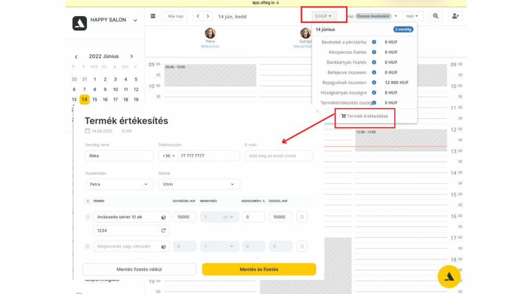
Task: Click the 2 vendég badge
Action: point(403,29)
